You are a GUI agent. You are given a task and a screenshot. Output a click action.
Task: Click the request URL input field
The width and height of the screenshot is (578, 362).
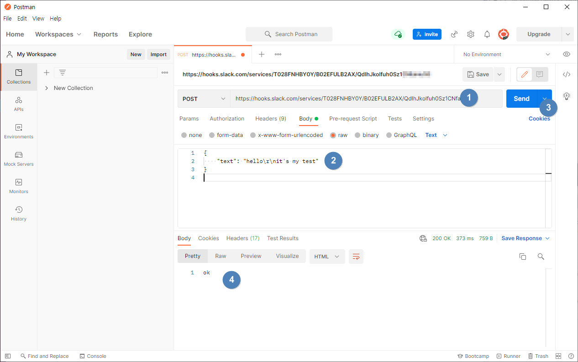pos(366,99)
